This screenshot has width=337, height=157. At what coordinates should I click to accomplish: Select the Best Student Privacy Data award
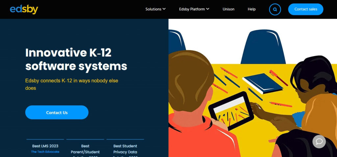coord(125,149)
